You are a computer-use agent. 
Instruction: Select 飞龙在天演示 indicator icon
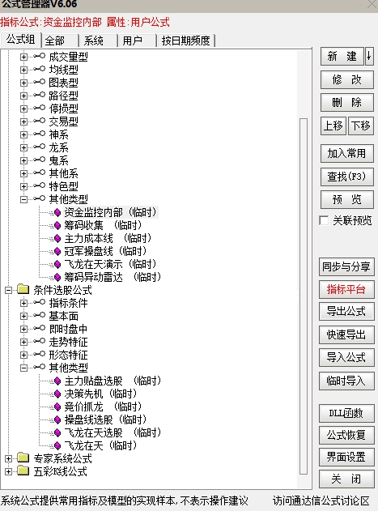point(57,264)
